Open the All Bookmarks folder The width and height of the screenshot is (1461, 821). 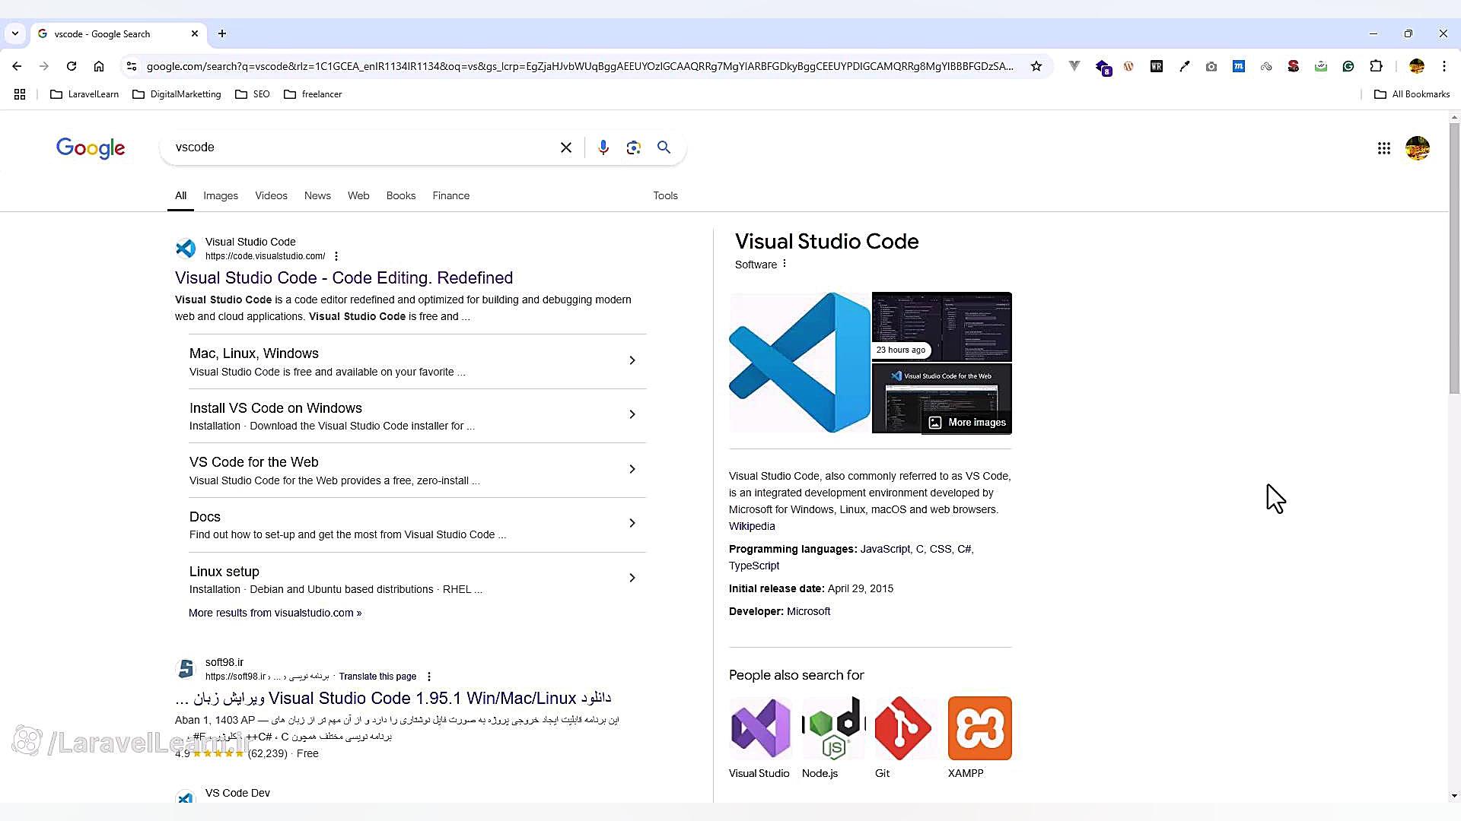click(x=1412, y=94)
